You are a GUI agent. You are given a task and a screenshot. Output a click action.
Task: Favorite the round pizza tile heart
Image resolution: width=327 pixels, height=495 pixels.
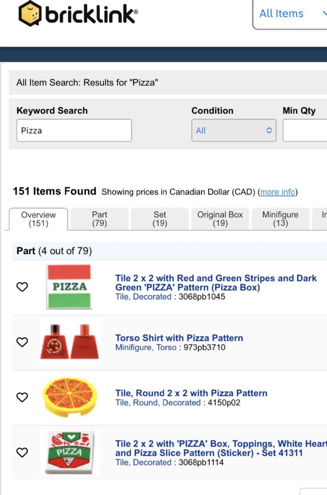pos(22,397)
